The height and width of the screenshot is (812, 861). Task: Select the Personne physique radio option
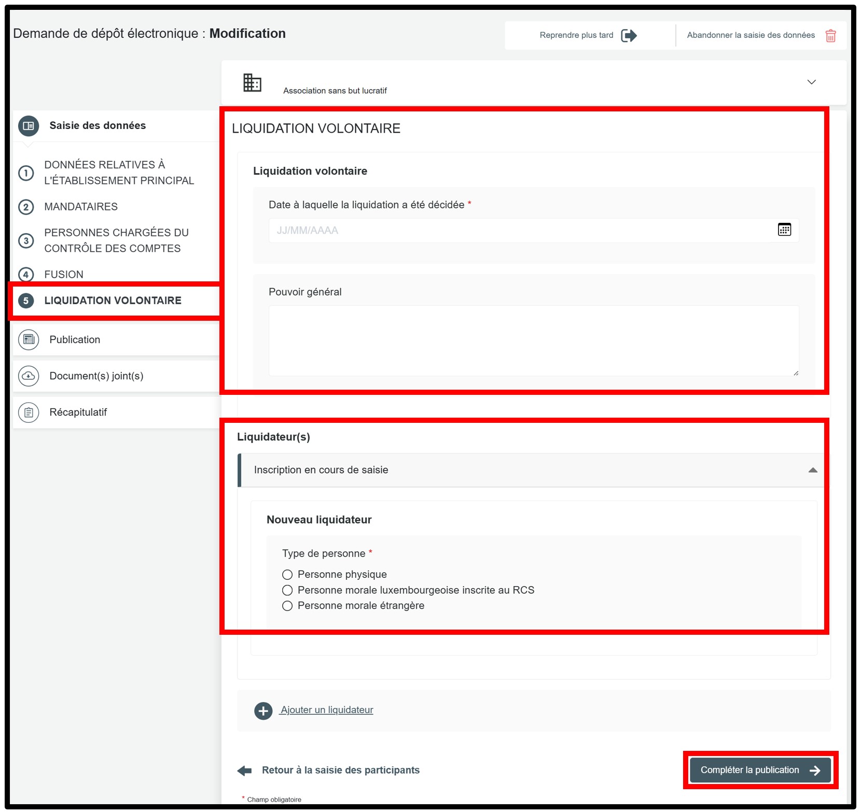pyautogui.click(x=287, y=575)
